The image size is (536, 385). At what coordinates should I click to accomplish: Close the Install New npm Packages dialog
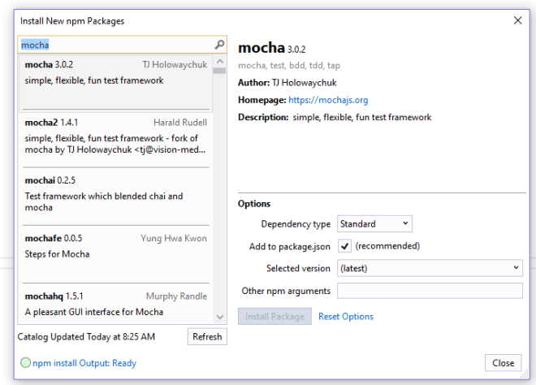[518, 20]
